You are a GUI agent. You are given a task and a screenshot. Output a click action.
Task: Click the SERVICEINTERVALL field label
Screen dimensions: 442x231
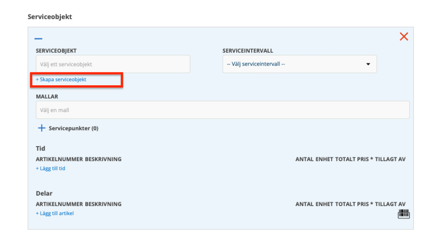(x=248, y=51)
